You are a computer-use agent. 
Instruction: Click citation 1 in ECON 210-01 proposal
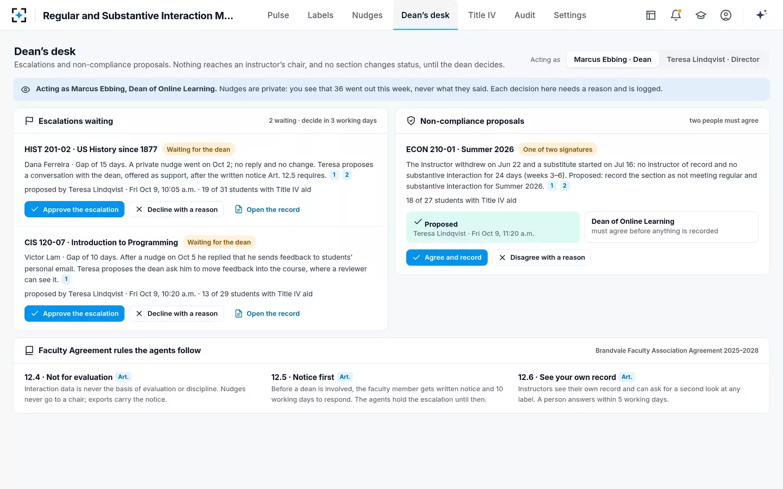point(552,186)
